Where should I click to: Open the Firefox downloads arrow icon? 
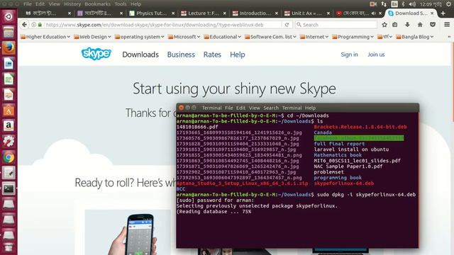point(407,25)
